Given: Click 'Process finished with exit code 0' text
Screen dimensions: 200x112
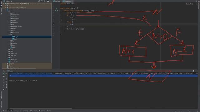Looking at the screenshot, I should 23,80.
